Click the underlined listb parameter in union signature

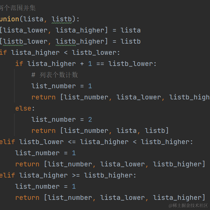pyautogui.click(x=62, y=19)
